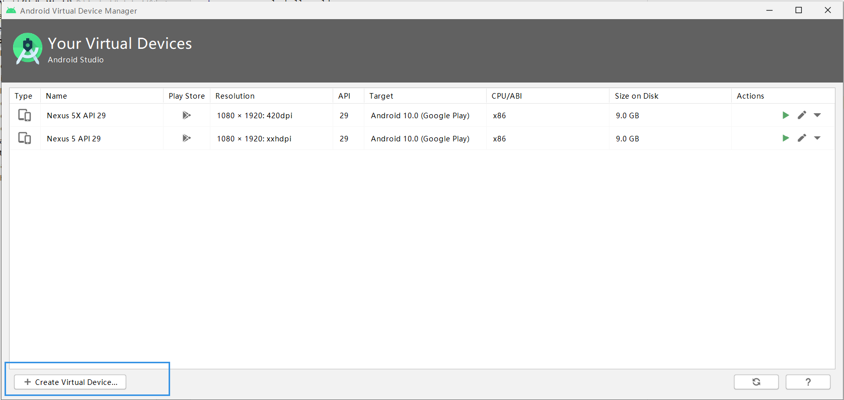Maximize the Android Virtual Device Manager window
This screenshot has width=844, height=400.
(798, 10)
